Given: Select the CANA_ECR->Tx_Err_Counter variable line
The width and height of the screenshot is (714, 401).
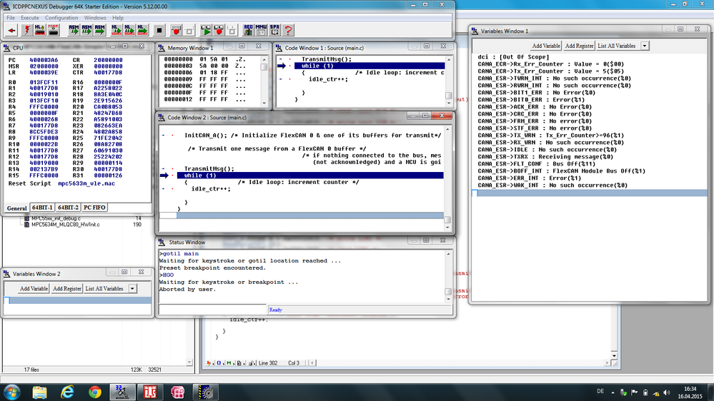Looking at the screenshot, I should coord(550,71).
